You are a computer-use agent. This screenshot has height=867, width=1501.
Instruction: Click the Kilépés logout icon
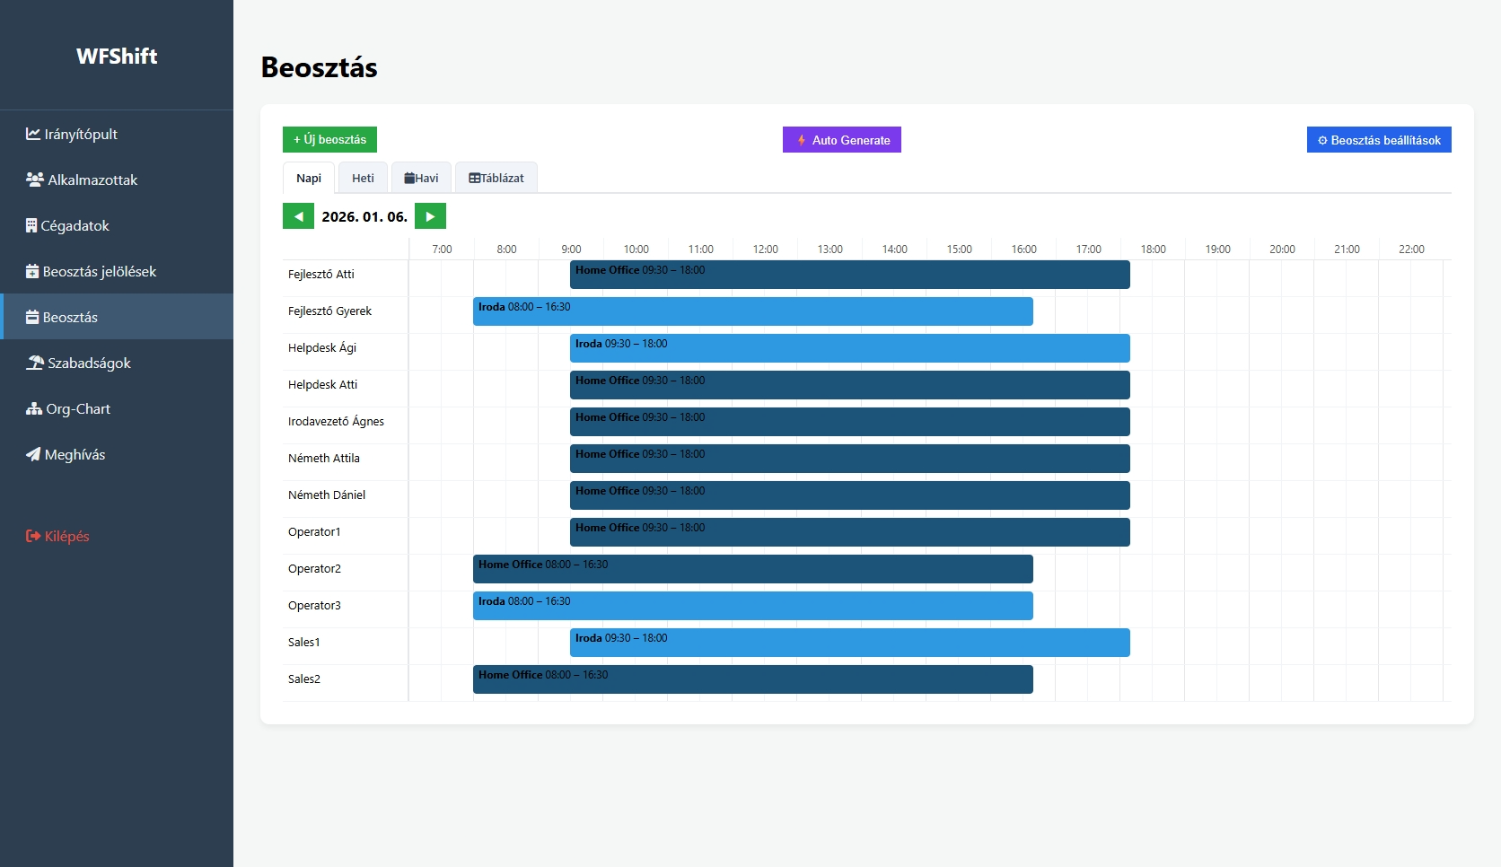tap(33, 536)
